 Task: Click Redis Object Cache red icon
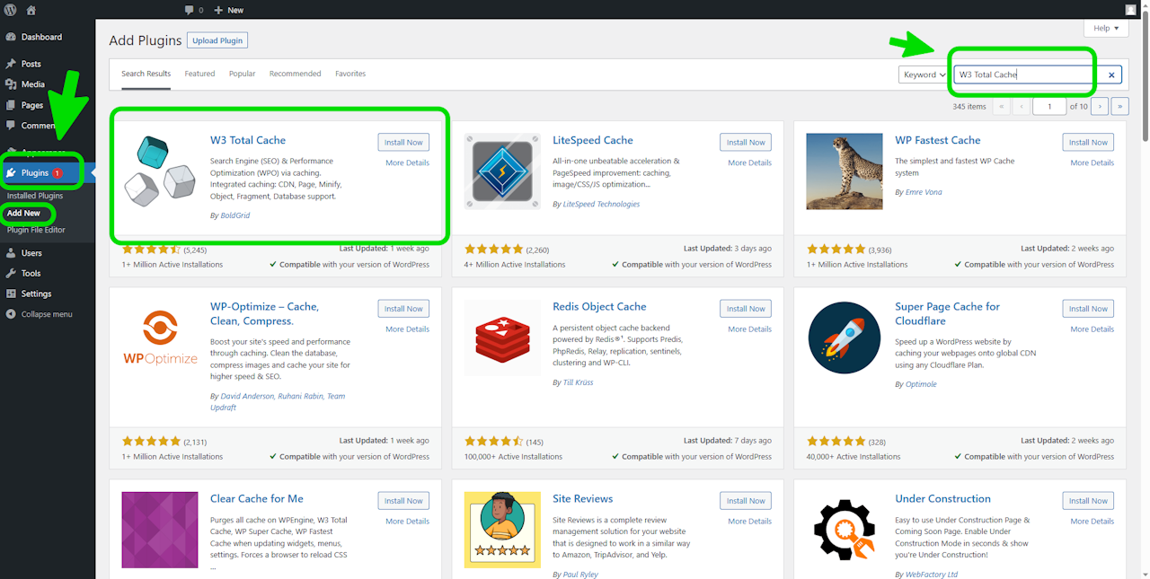[x=502, y=338]
